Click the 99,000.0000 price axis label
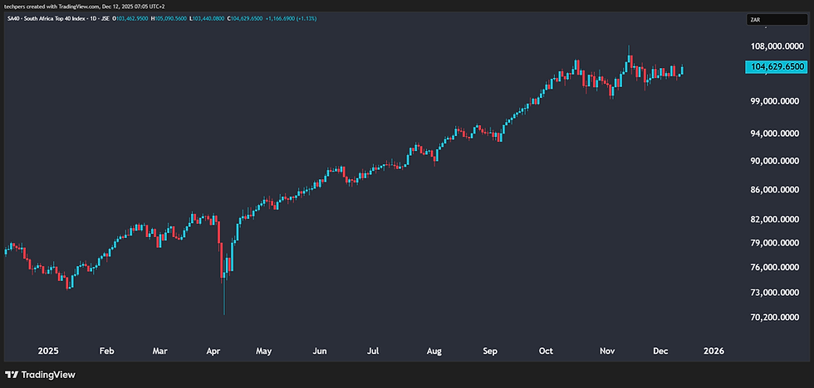 click(776, 101)
